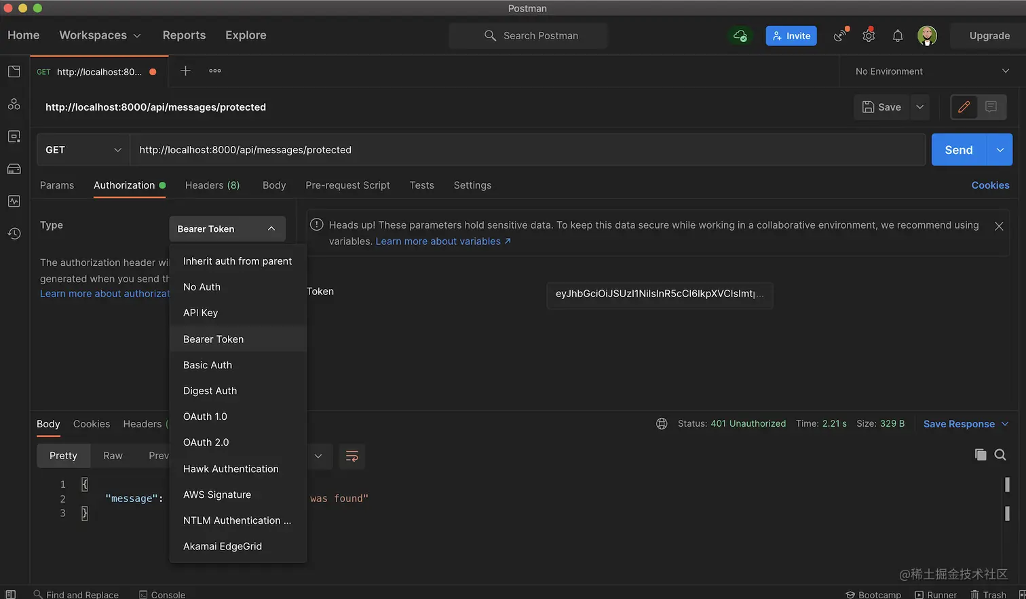Open the No Environment selector
1026x599 pixels.
pos(932,71)
